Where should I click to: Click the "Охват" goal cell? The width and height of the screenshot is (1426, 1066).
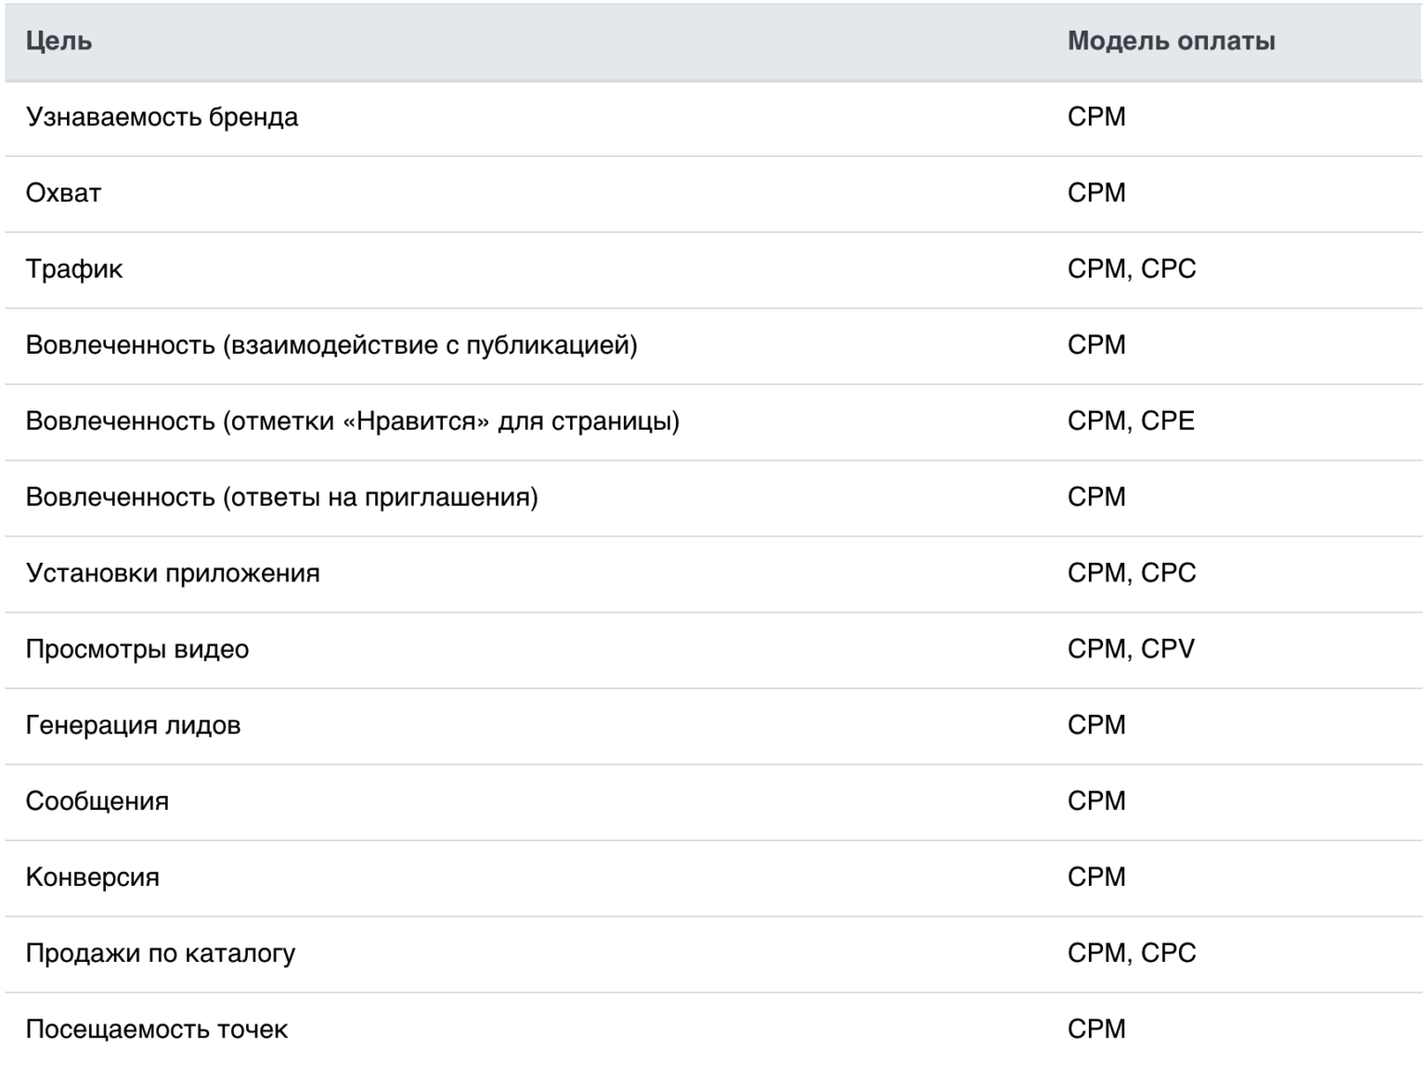tap(63, 193)
